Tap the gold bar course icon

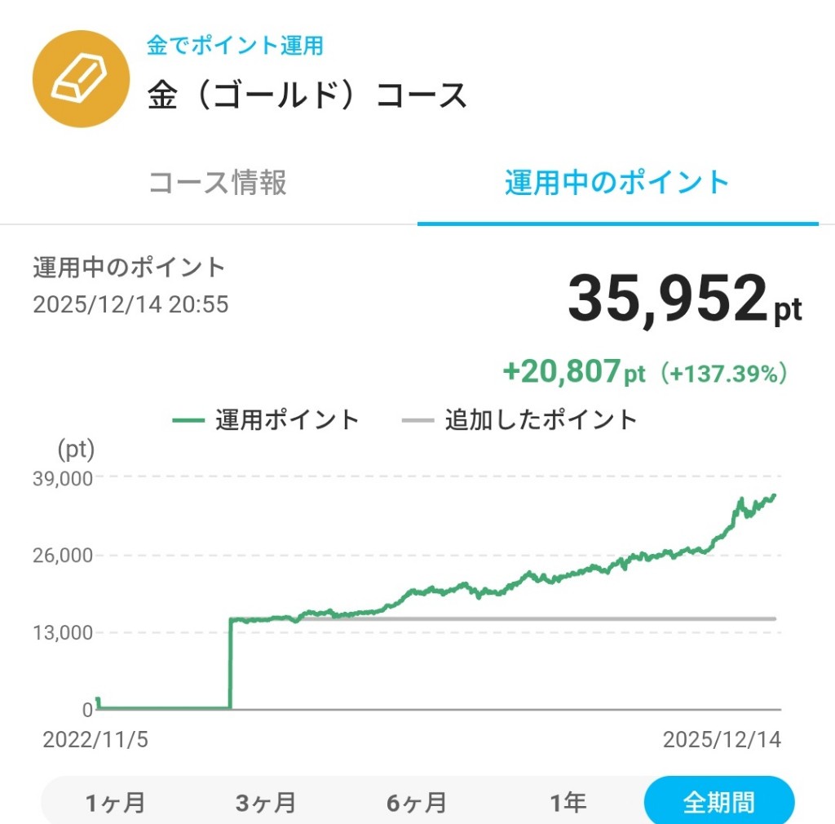point(81,79)
